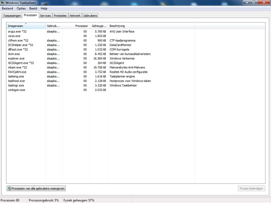Select the dllhost.exe *32 process
The width and height of the screenshot is (271, 203).
click(x=18, y=49)
